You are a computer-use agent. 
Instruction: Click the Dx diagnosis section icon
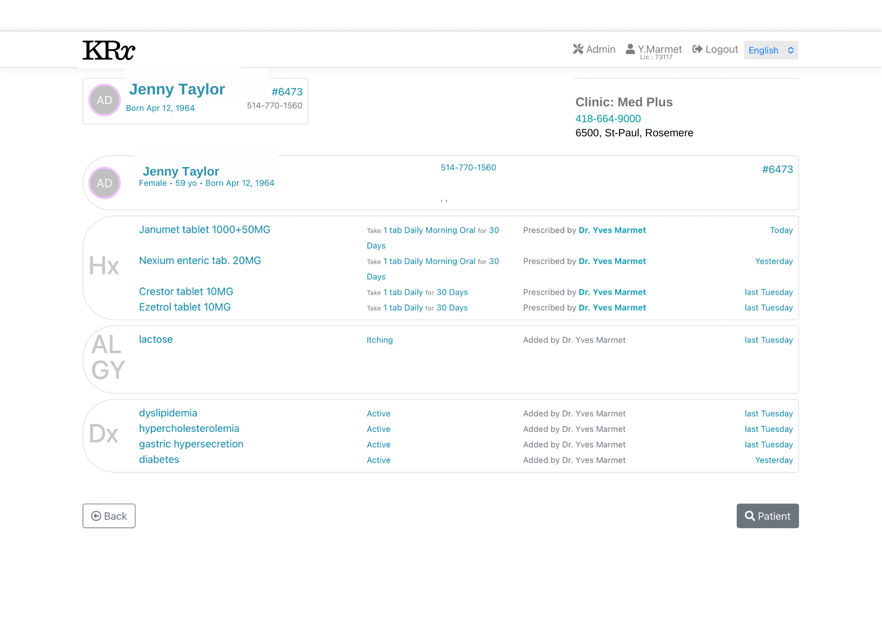click(x=104, y=434)
